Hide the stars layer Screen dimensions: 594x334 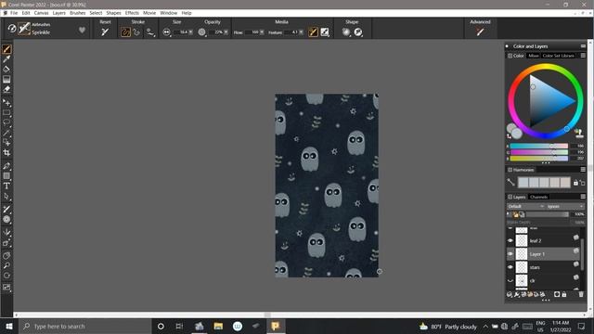510,267
